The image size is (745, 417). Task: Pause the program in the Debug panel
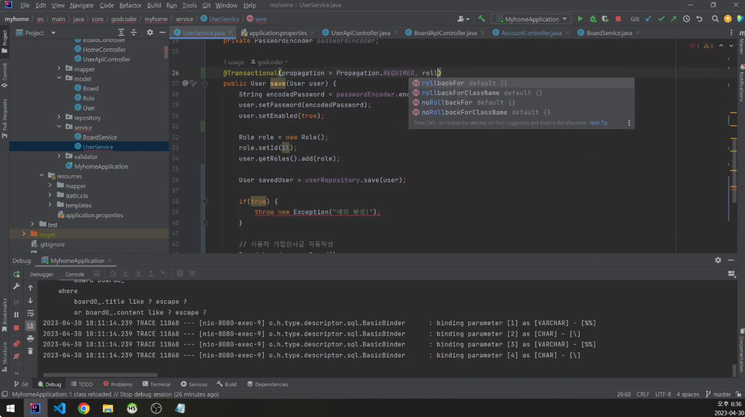(x=16, y=315)
